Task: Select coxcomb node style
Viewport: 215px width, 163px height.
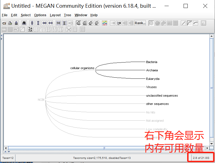Action: pos(163,23)
